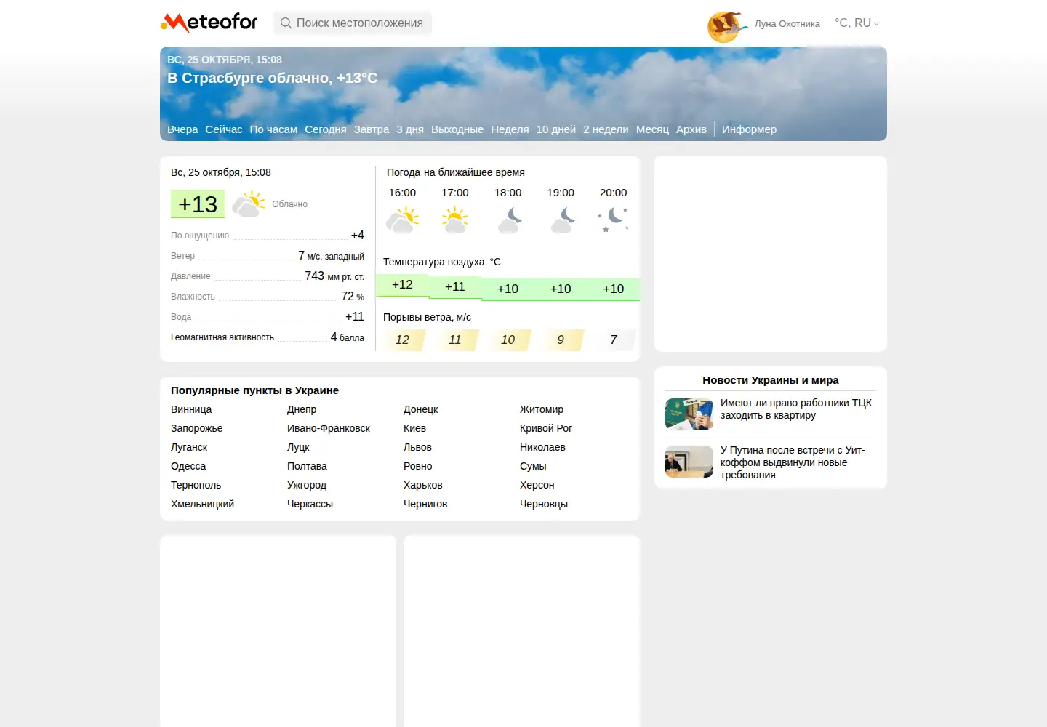Image resolution: width=1047 pixels, height=727 pixels.
Task: Open the ТЦК news article thumbnail
Action: coord(689,414)
